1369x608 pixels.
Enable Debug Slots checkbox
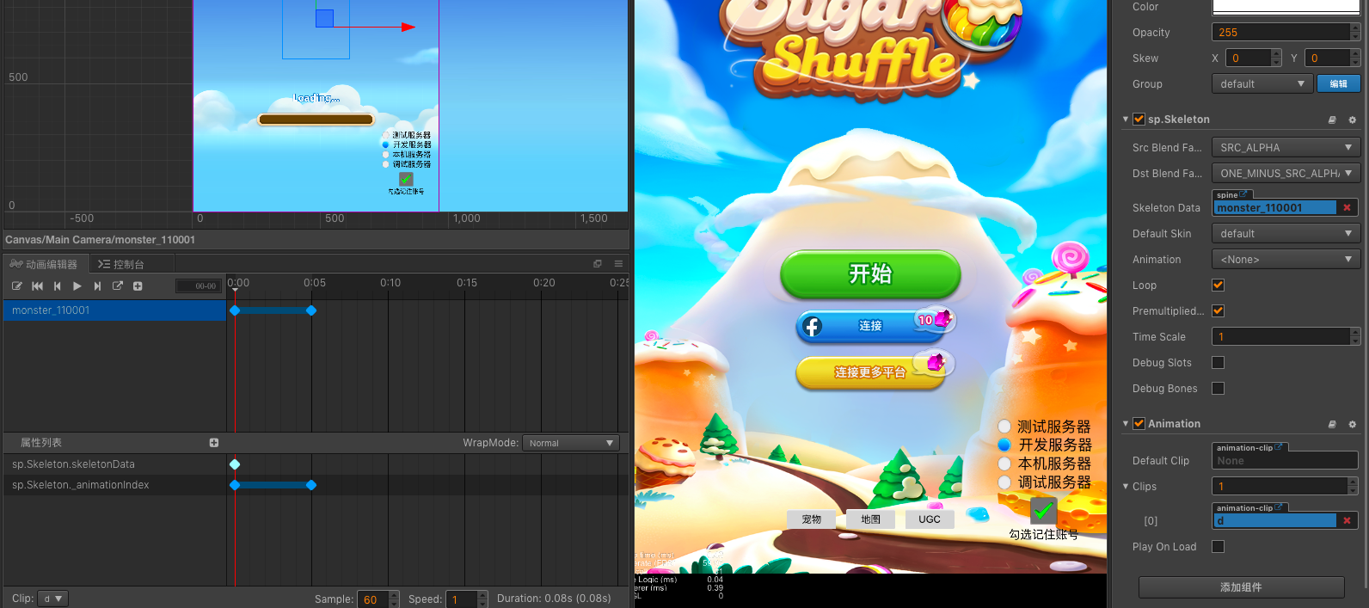[1218, 363]
